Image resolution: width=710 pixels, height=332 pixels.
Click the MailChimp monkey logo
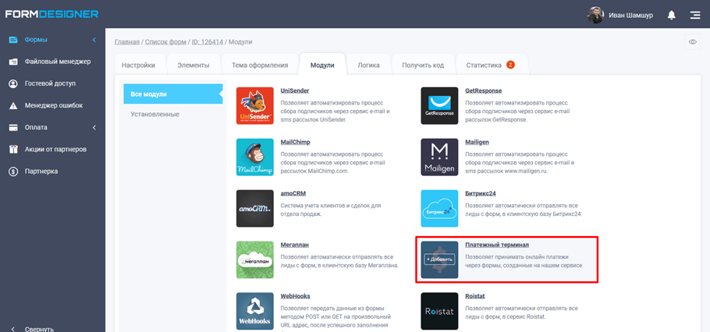click(255, 157)
